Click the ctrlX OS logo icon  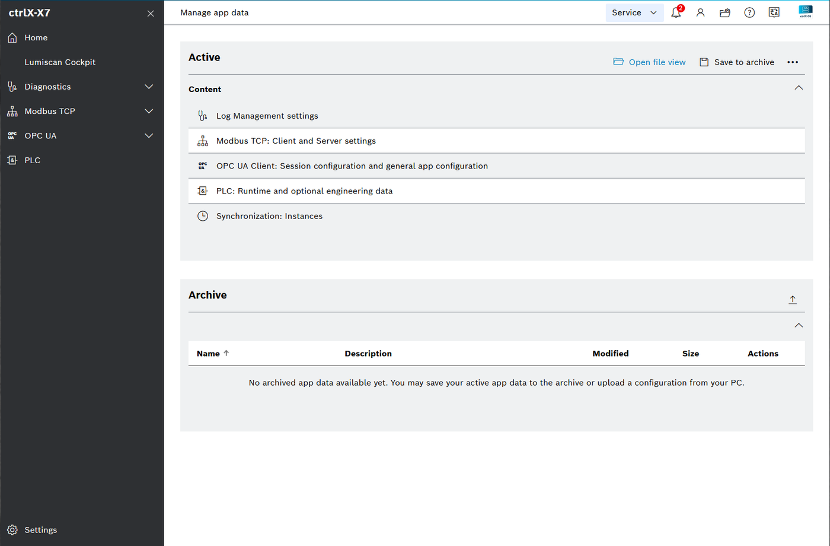coord(805,12)
